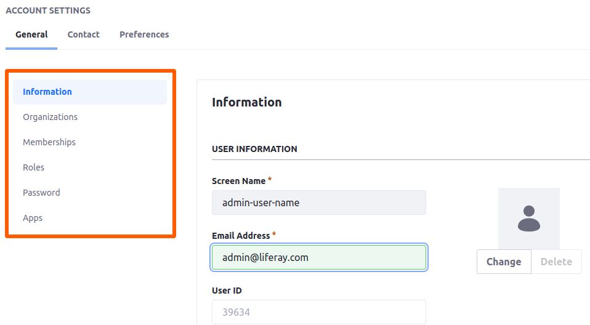Screen dimensions: 590x325
Task: Click the Information panel heading
Action: 247,102
